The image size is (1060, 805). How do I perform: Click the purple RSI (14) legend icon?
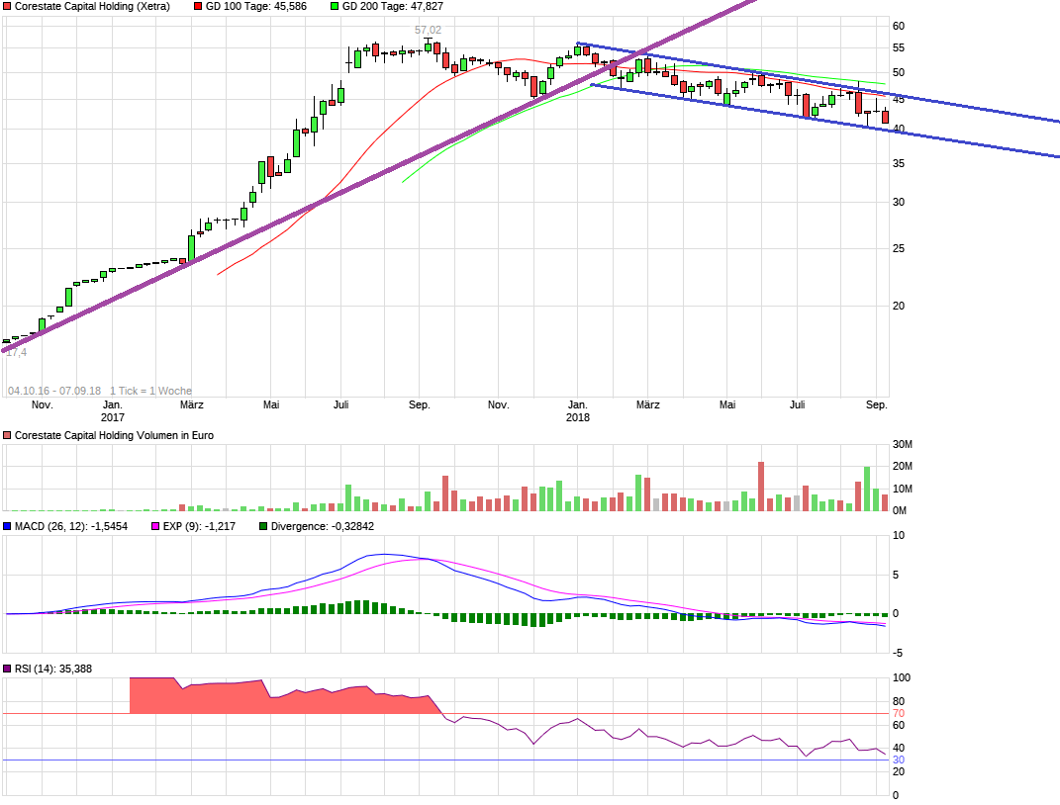pos(7,669)
